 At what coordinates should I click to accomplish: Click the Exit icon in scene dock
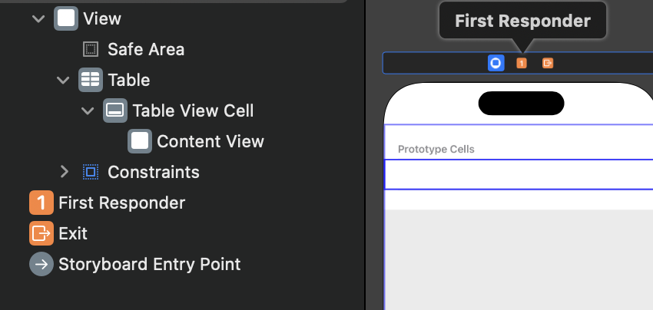548,63
